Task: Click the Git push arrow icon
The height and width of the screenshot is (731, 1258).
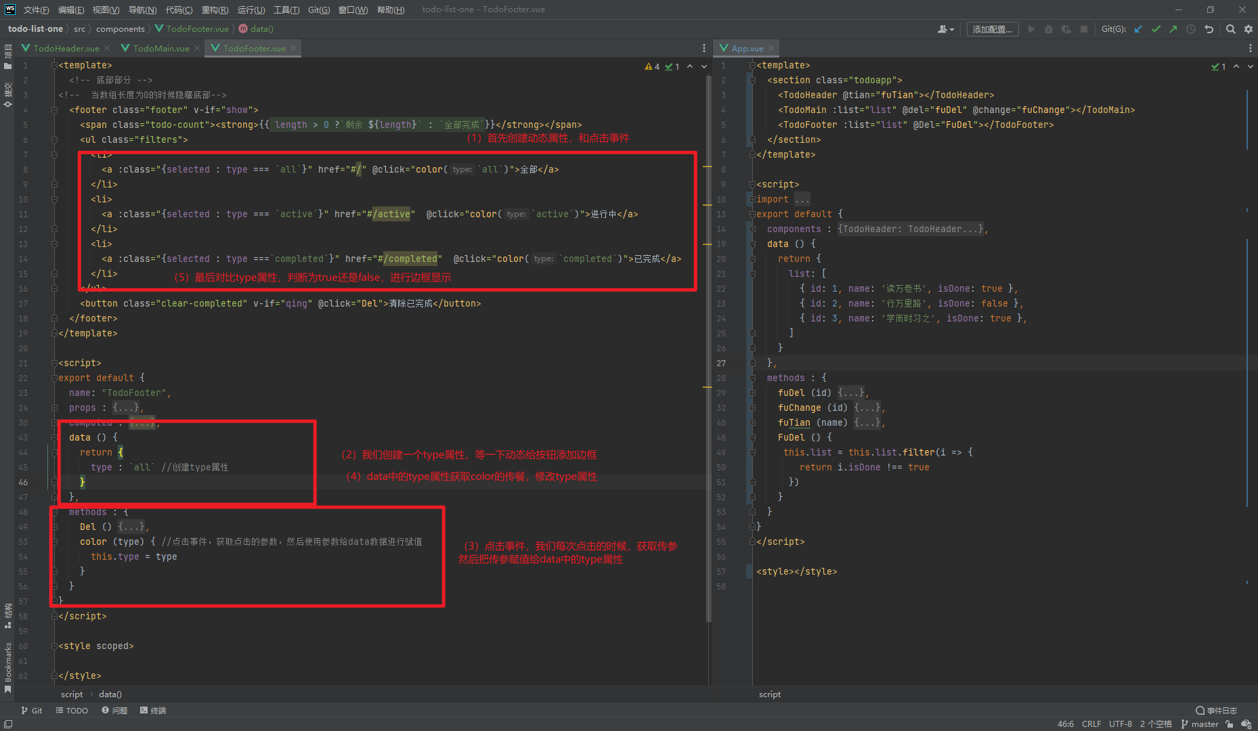Action: (1173, 29)
